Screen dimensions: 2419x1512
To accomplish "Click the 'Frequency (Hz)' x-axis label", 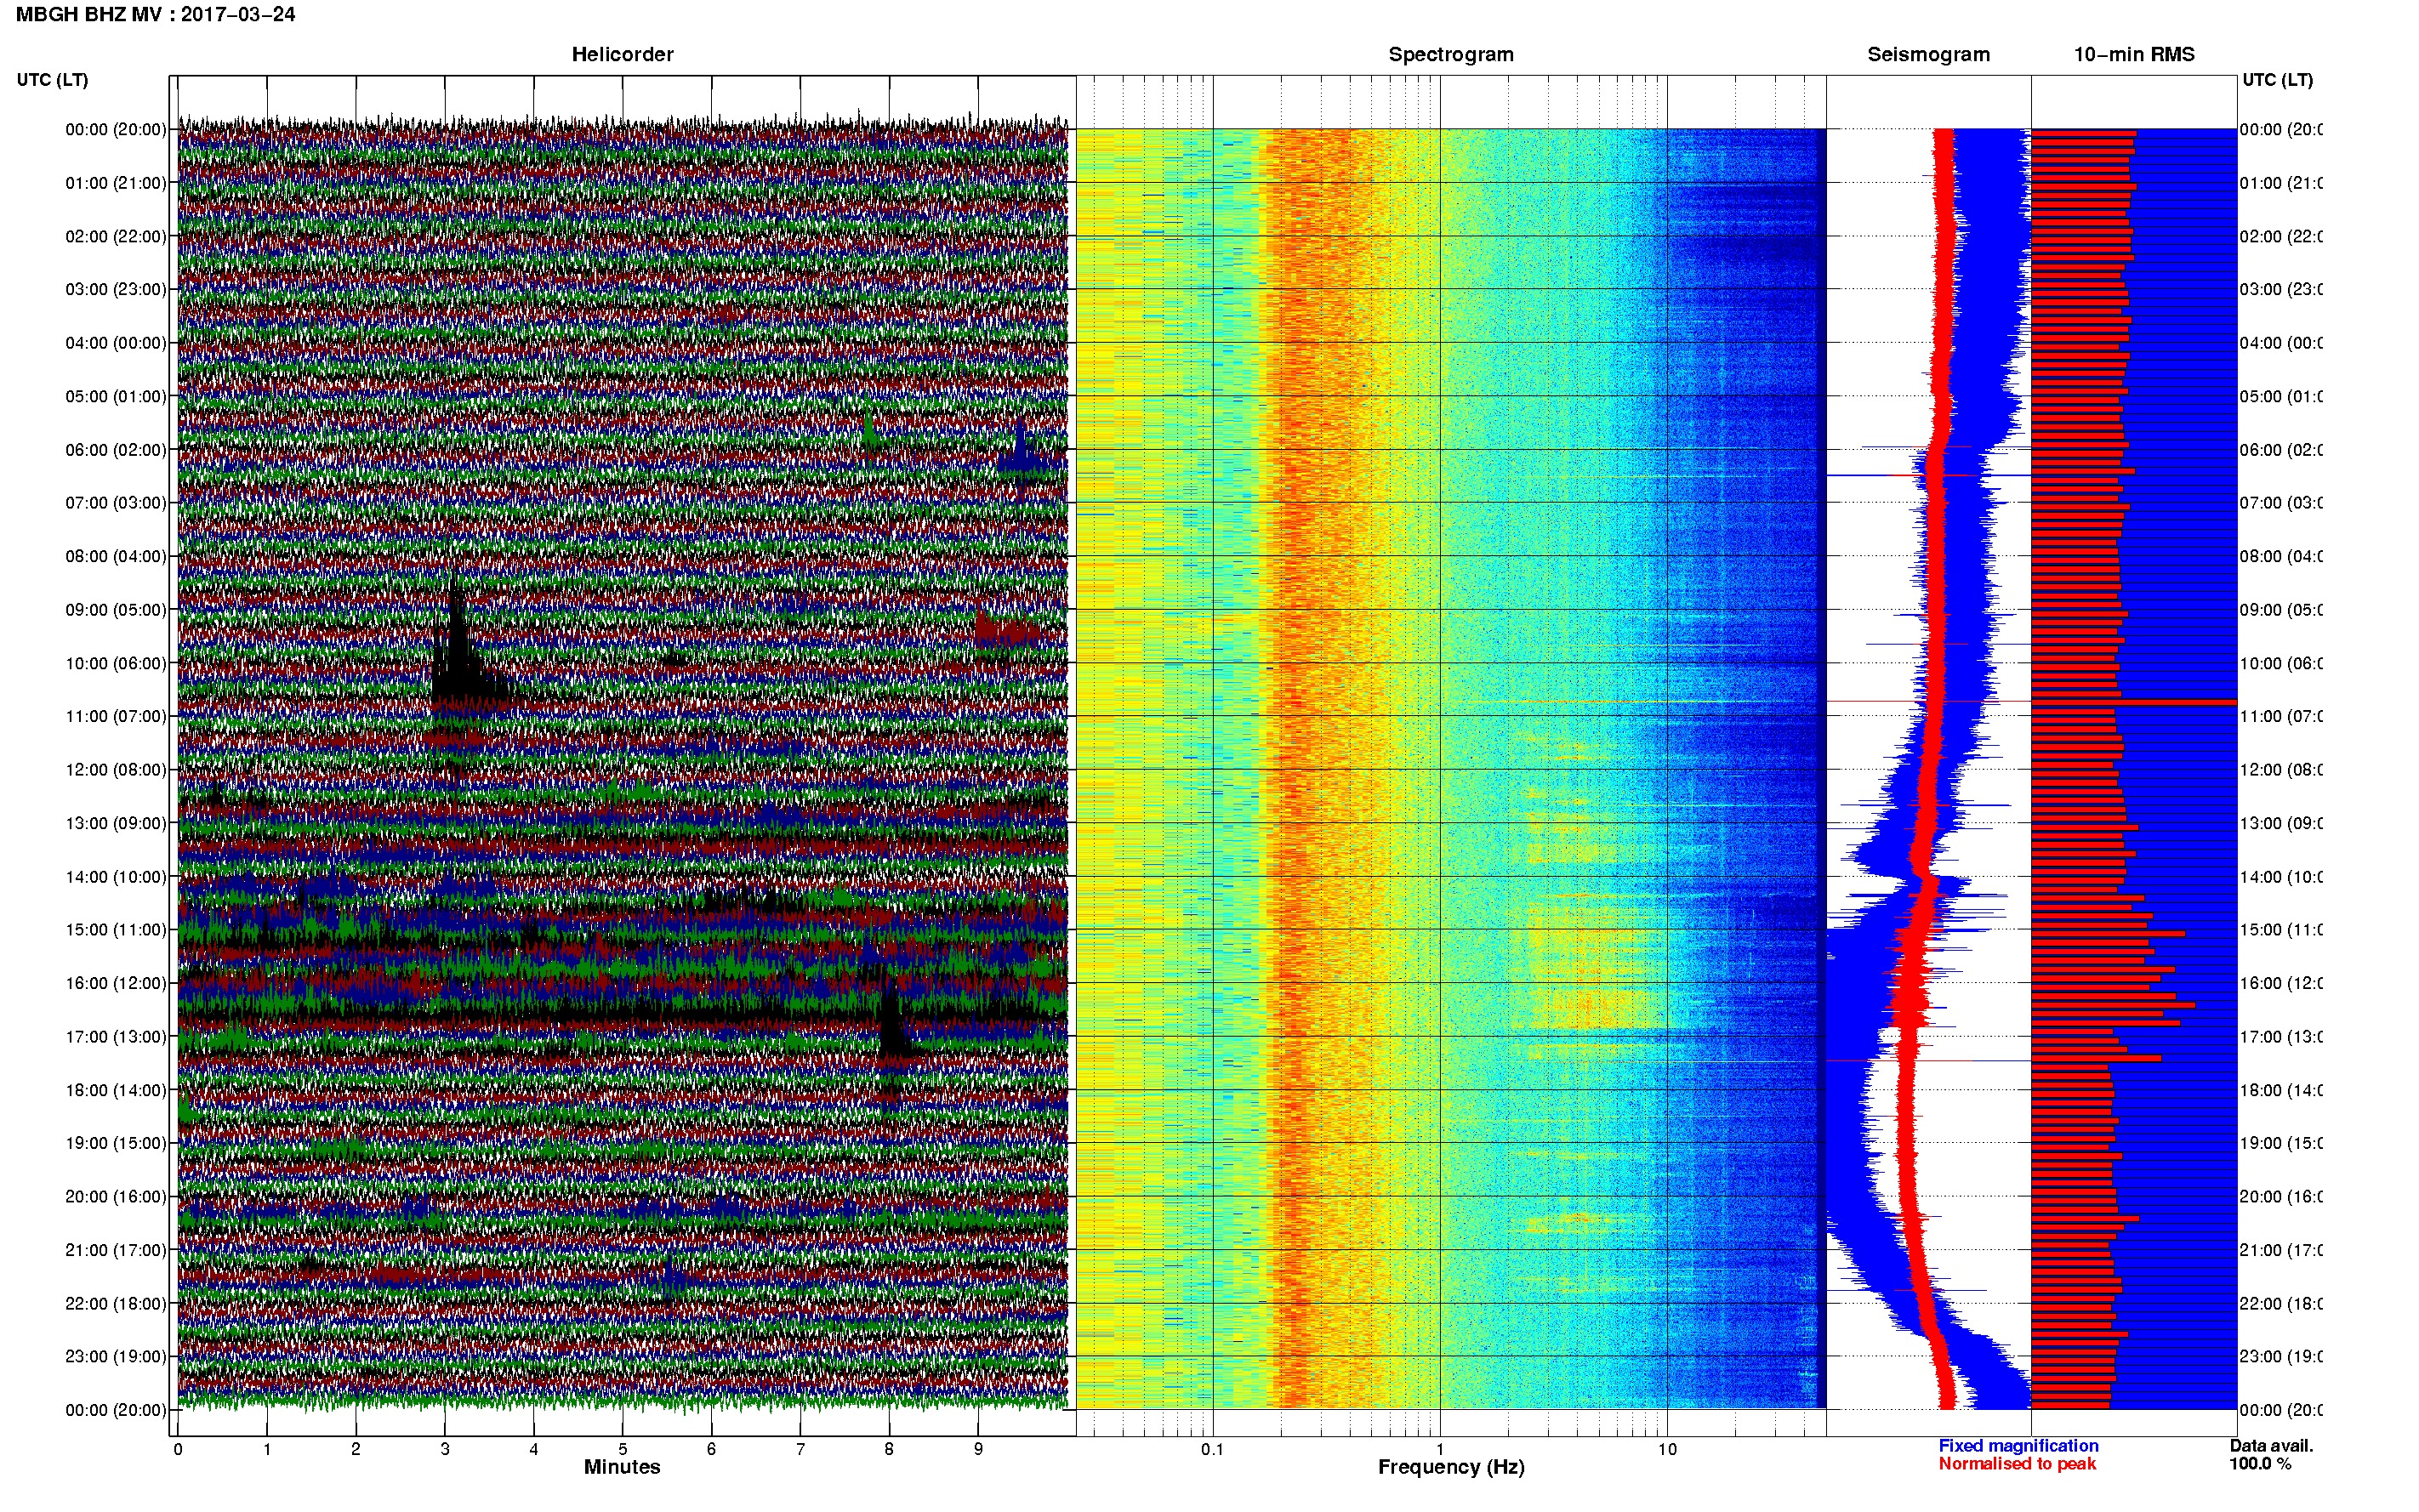I will pos(1451,1467).
